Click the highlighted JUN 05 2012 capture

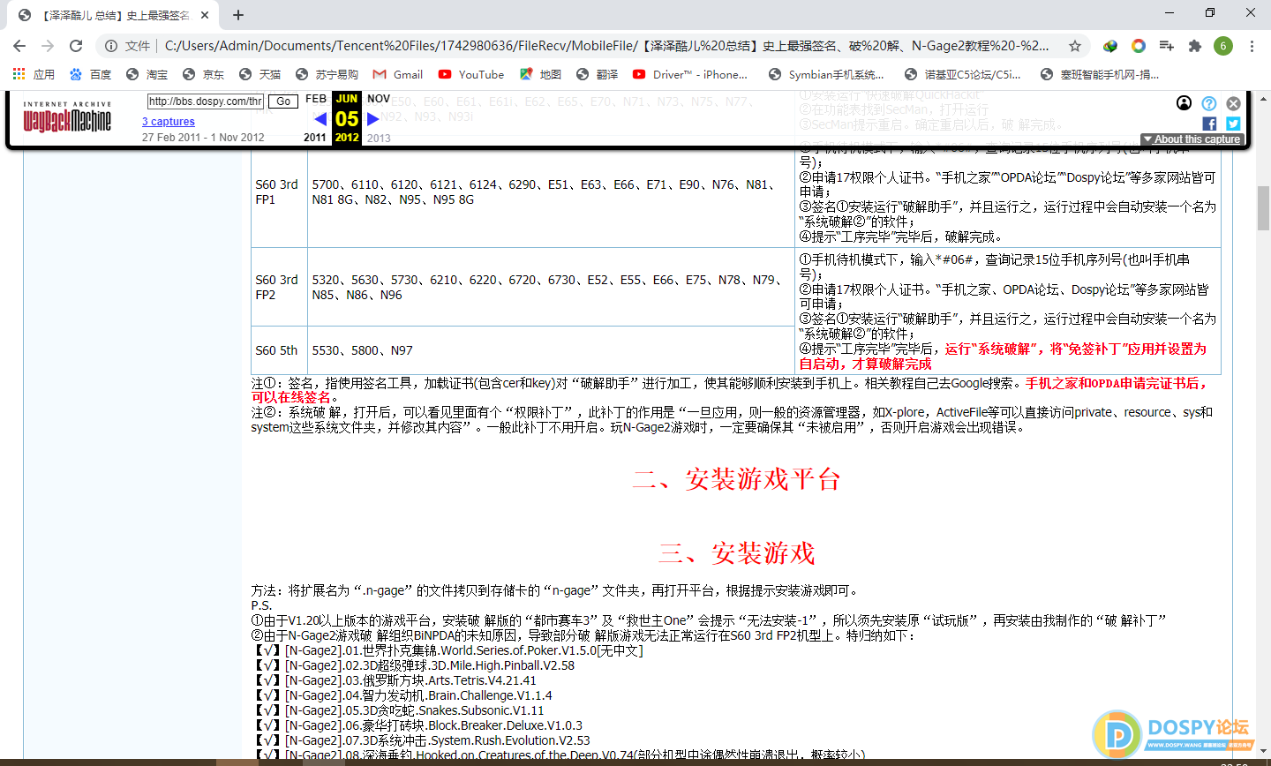point(347,118)
